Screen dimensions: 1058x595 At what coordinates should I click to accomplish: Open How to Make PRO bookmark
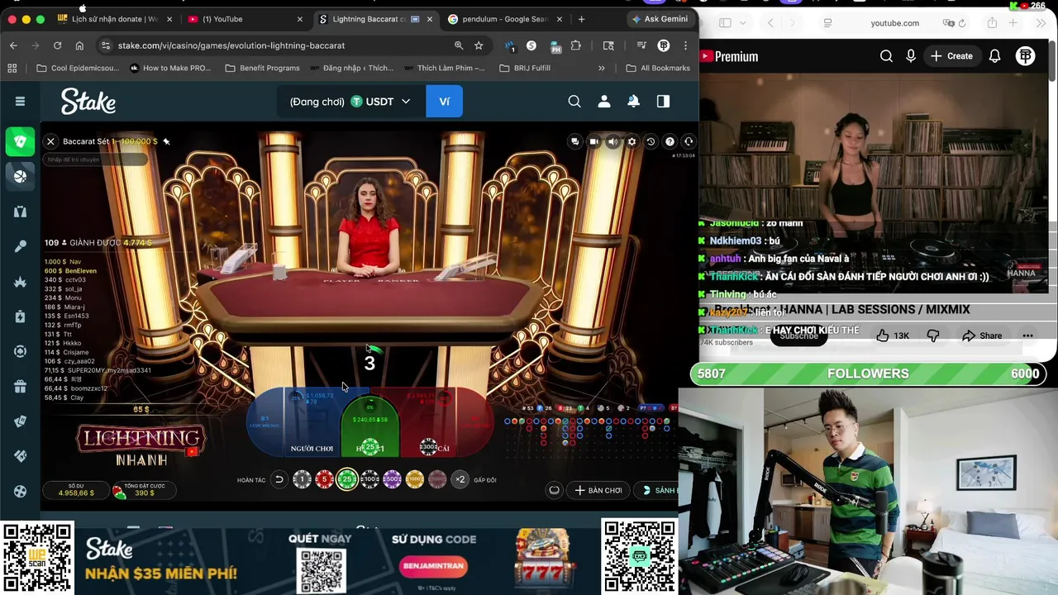point(170,68)
